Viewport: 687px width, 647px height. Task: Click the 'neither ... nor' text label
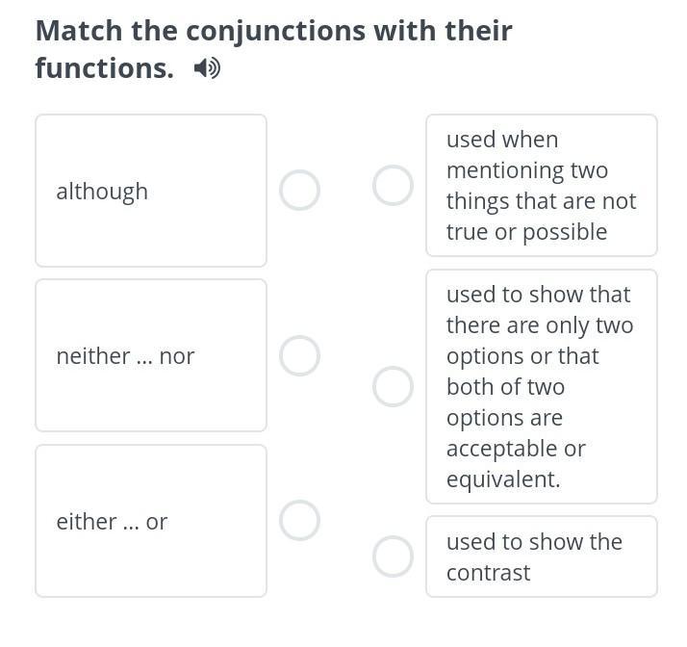tap(125, 355)
